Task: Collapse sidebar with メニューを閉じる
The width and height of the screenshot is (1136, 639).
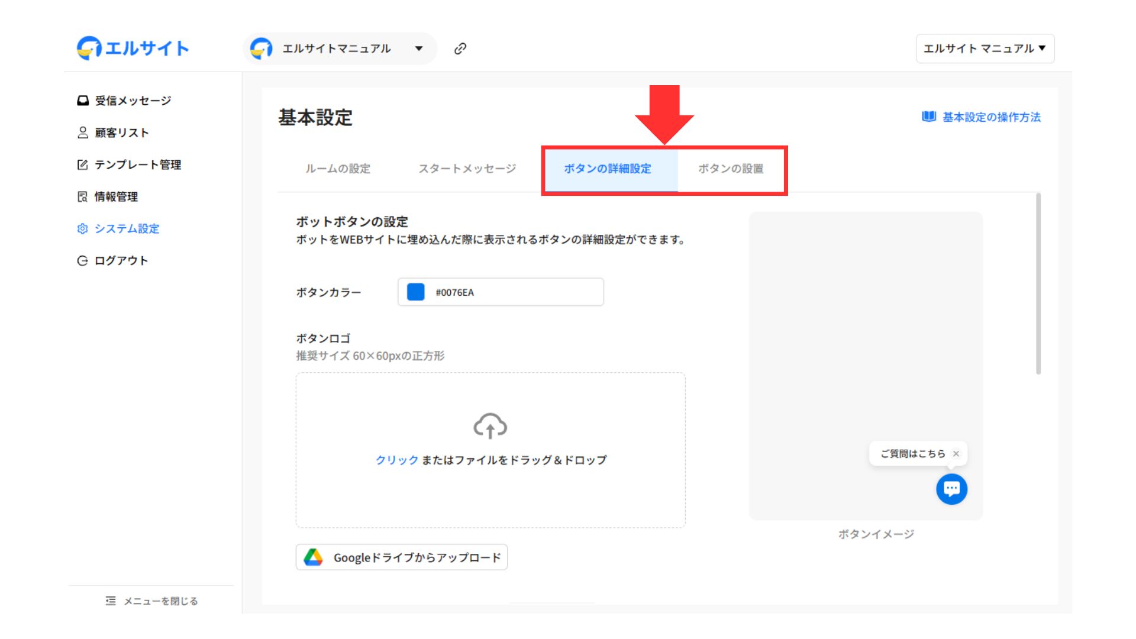Action: coord(152,601)
